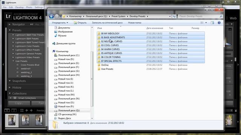Click Записать на оптический диск button
Image resolution: width=241 pixels, height=135 pixels.
[x=107, y=22]
